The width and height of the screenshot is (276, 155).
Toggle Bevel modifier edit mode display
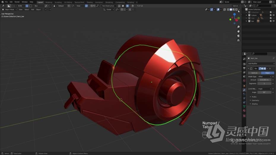[260, 68]
